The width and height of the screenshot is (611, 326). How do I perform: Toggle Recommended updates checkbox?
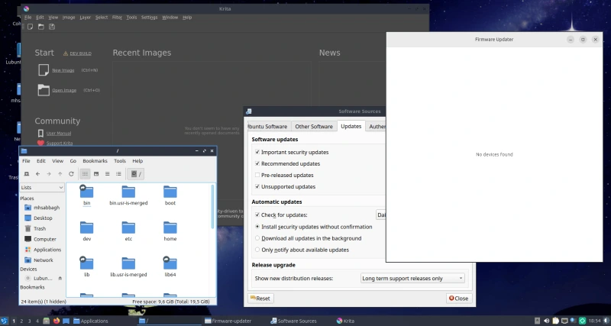click(257, 163)
